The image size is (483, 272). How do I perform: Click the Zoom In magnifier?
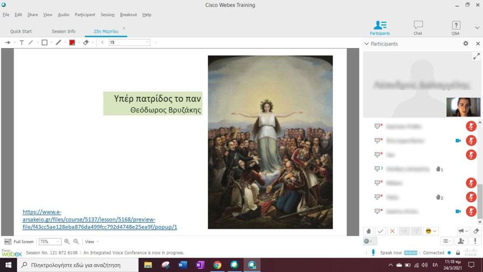click(x=67, y=241)
